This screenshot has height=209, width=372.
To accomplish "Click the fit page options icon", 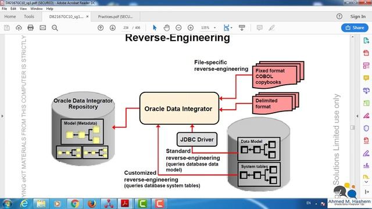I will click(227, 28).
